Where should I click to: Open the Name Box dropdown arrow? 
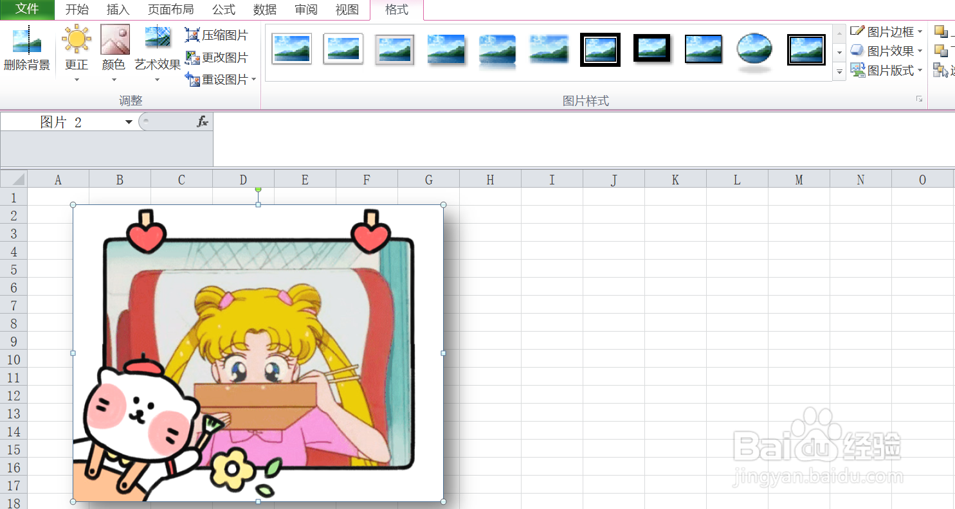click(129, 122)
